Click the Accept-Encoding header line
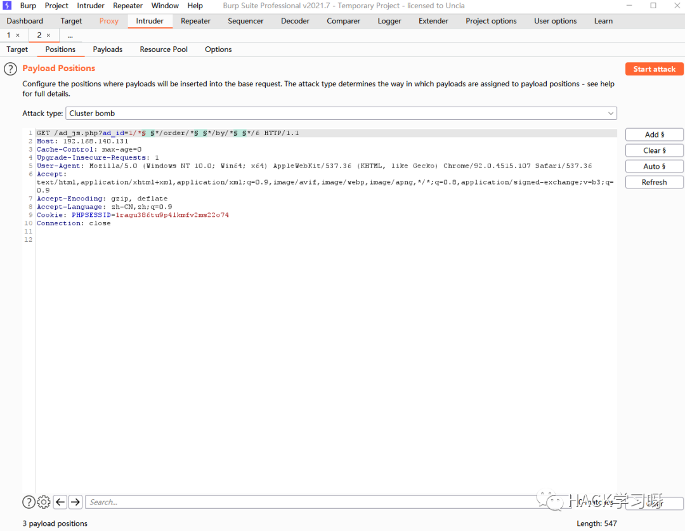Image resolution: width=685 pixels, height=531 pixels. [x=102, y=199]
